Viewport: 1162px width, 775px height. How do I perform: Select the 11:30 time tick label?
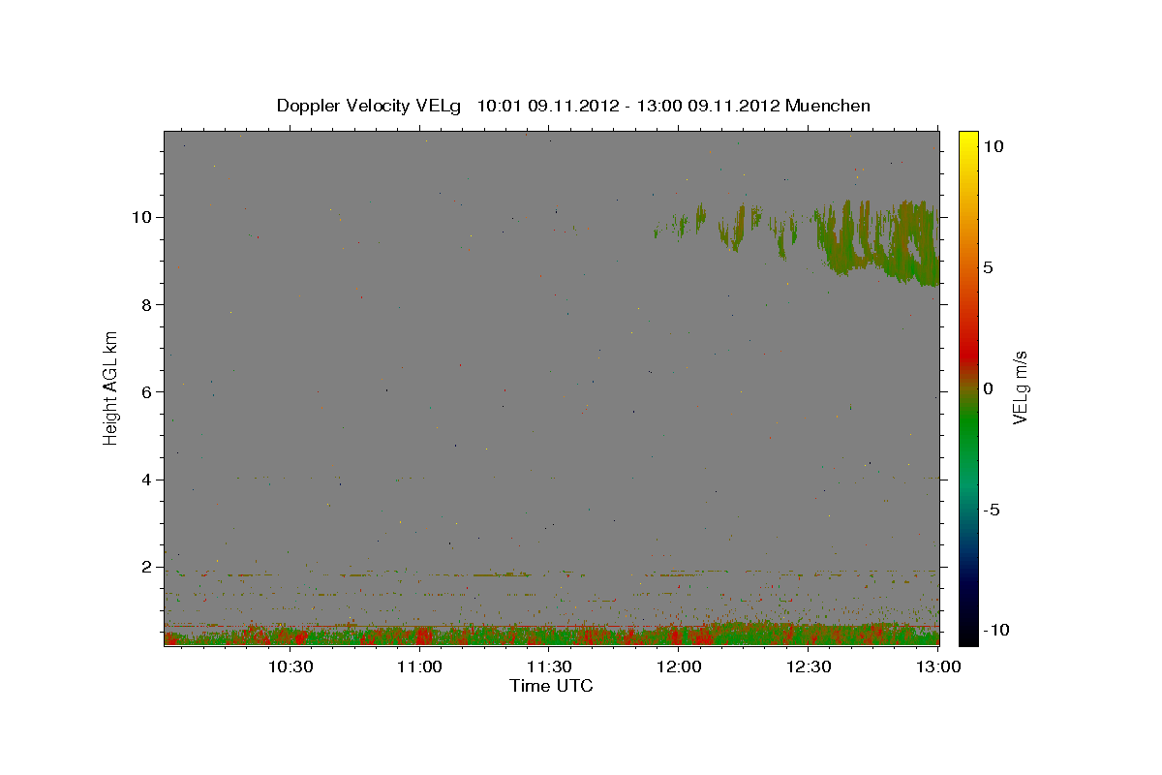click(549, 666)
